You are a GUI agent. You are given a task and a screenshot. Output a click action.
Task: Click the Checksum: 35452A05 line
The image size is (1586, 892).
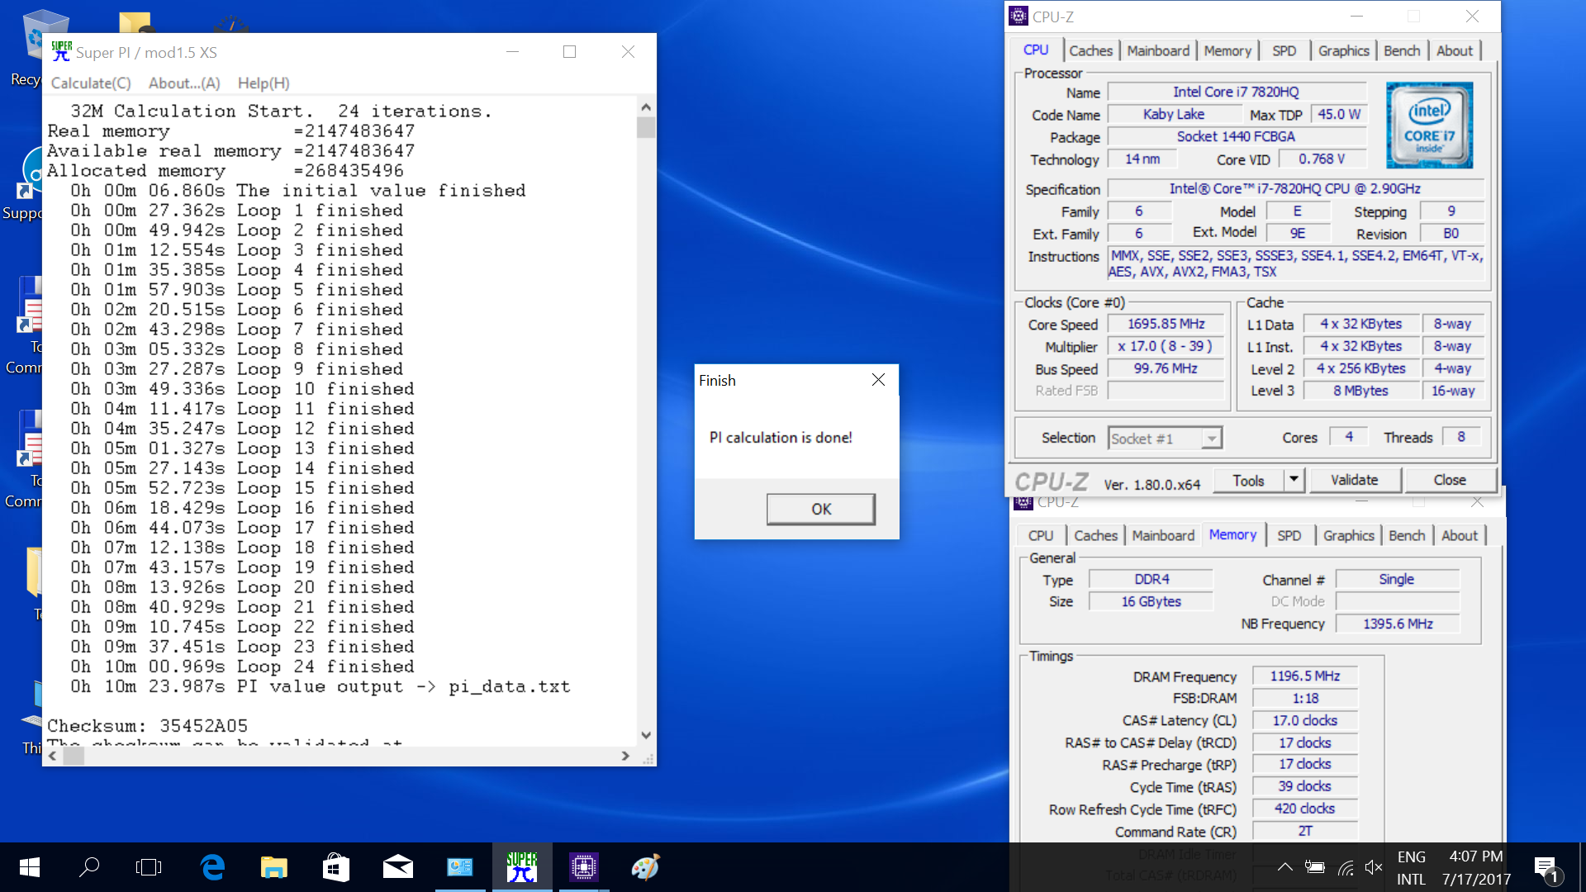tap(147, 726)
